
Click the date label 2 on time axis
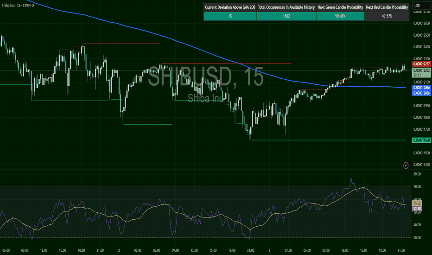119,250
